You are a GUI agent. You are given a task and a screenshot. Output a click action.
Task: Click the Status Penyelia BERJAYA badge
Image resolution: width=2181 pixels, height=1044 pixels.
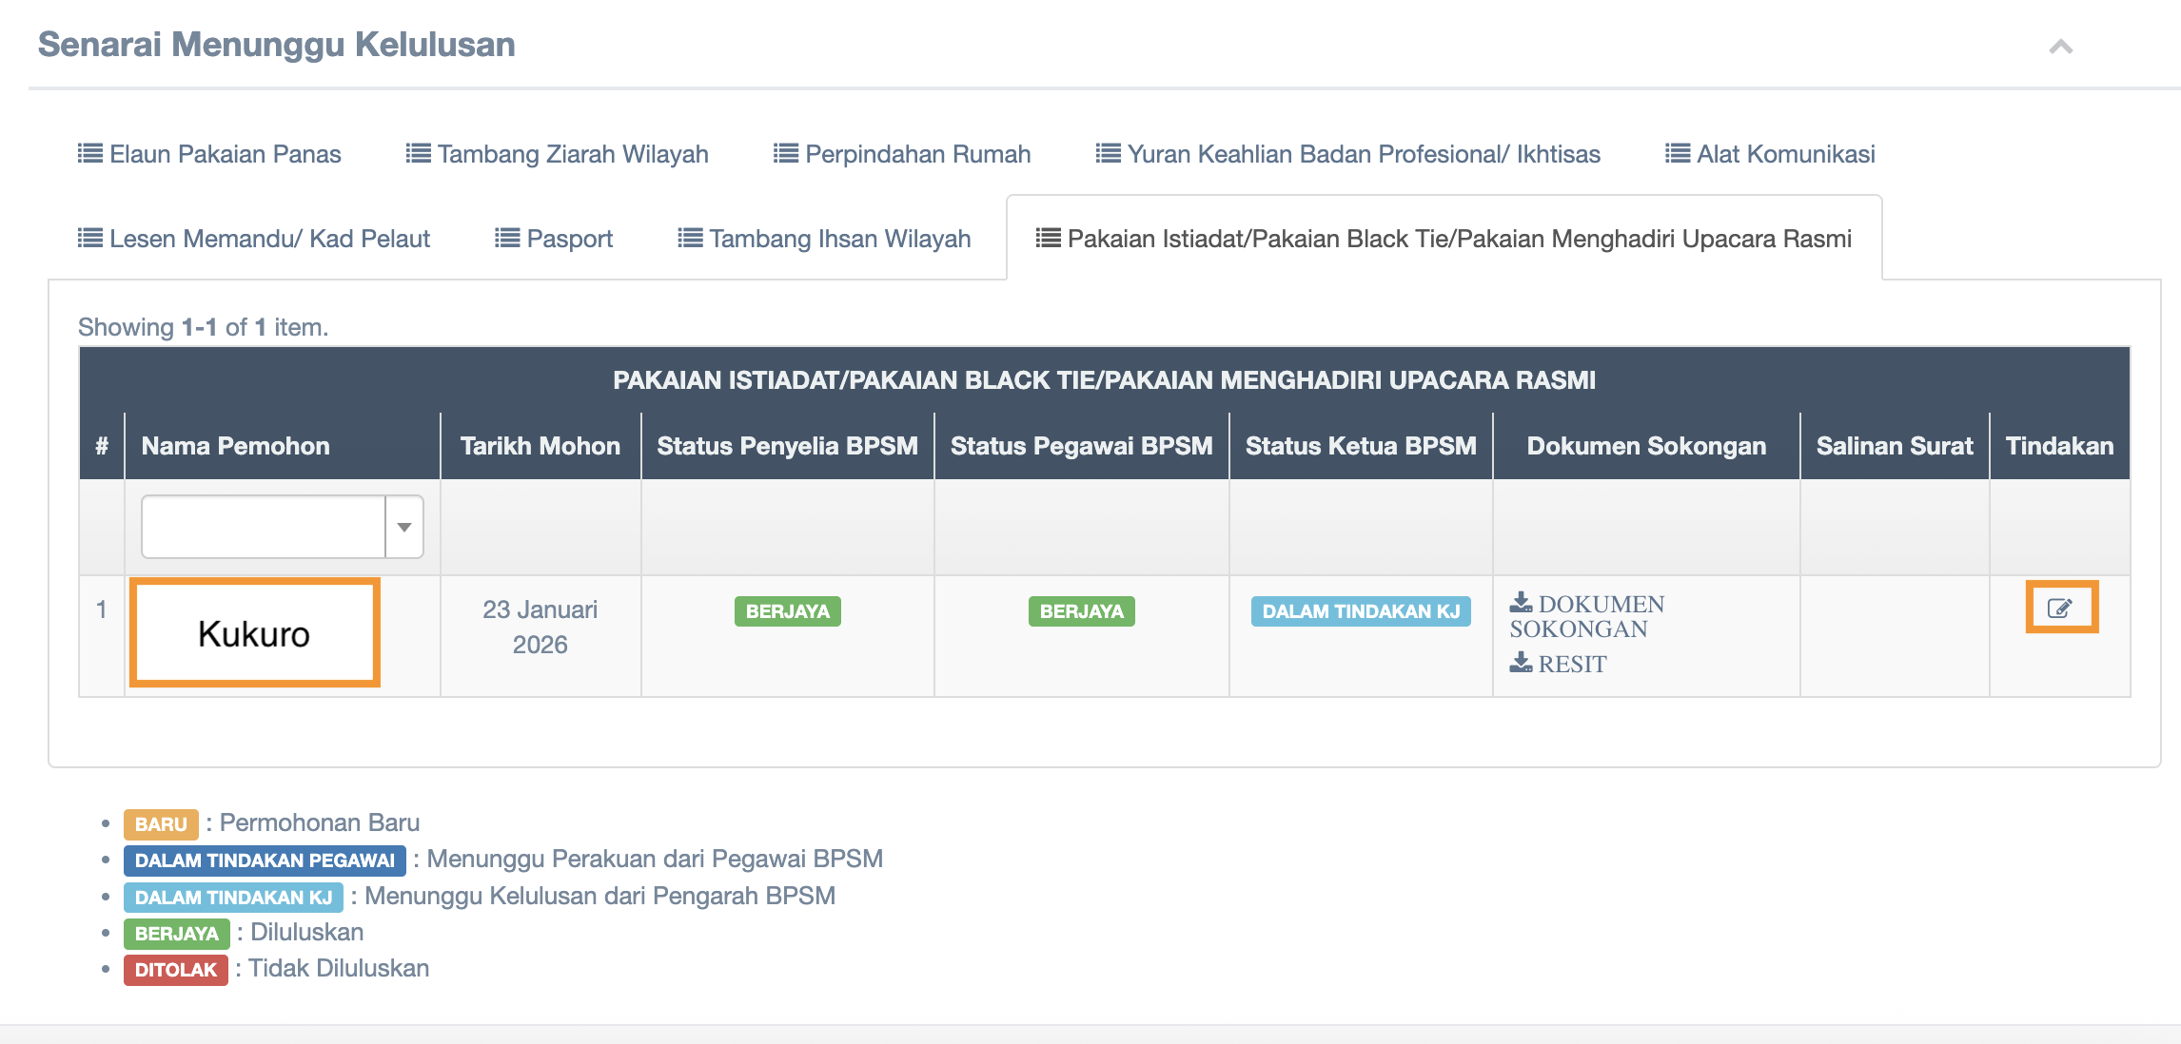point(787,611)
